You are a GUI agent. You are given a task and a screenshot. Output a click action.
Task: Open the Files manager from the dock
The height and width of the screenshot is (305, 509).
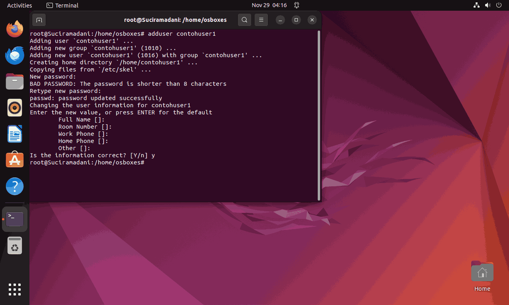[15, 81]
